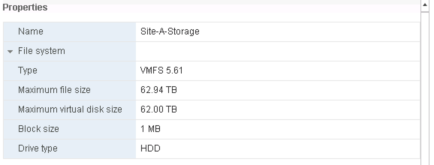Click the Maximum file size label
The image size is (434, 165).
click(x=54, y=90)
